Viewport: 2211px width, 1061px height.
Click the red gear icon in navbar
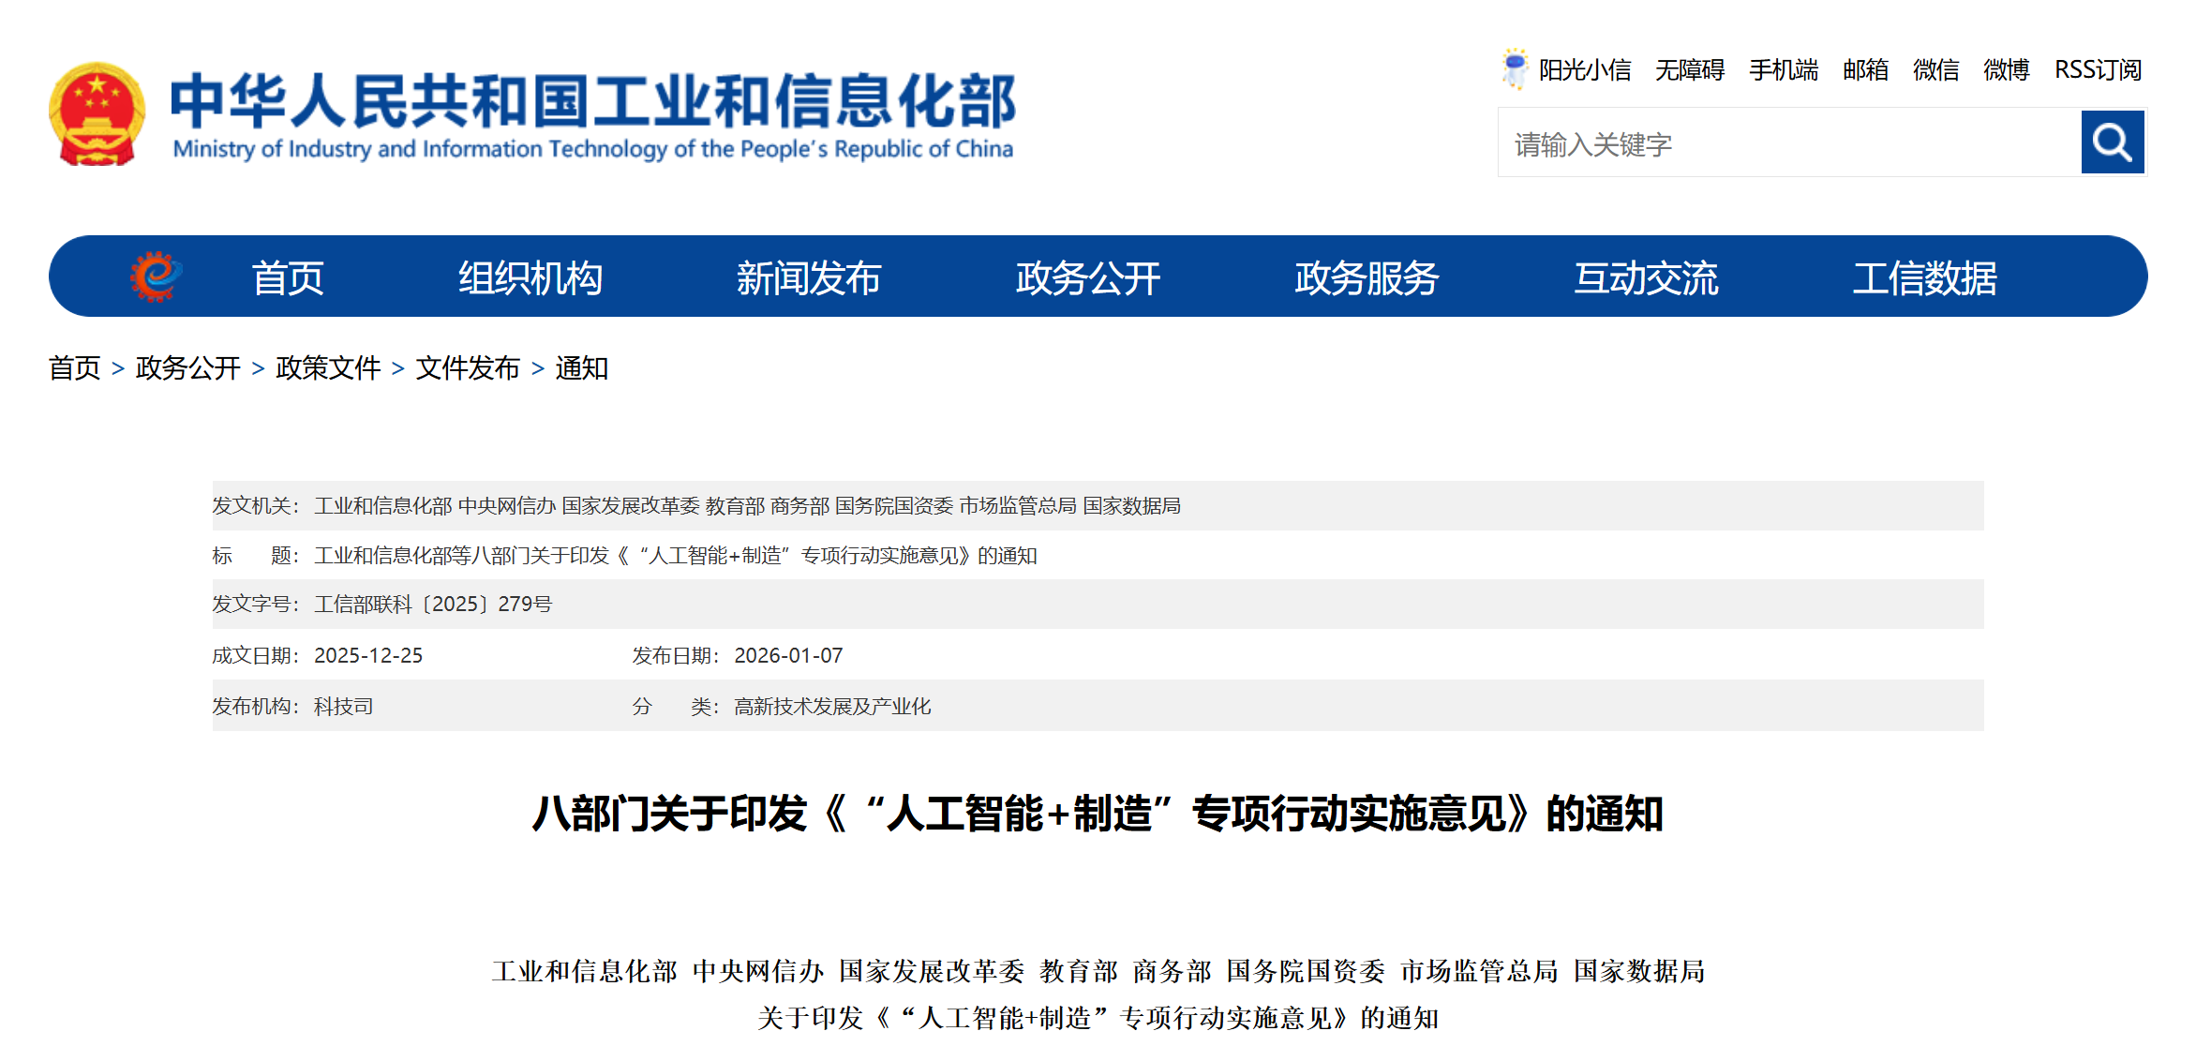coord(156,276)
